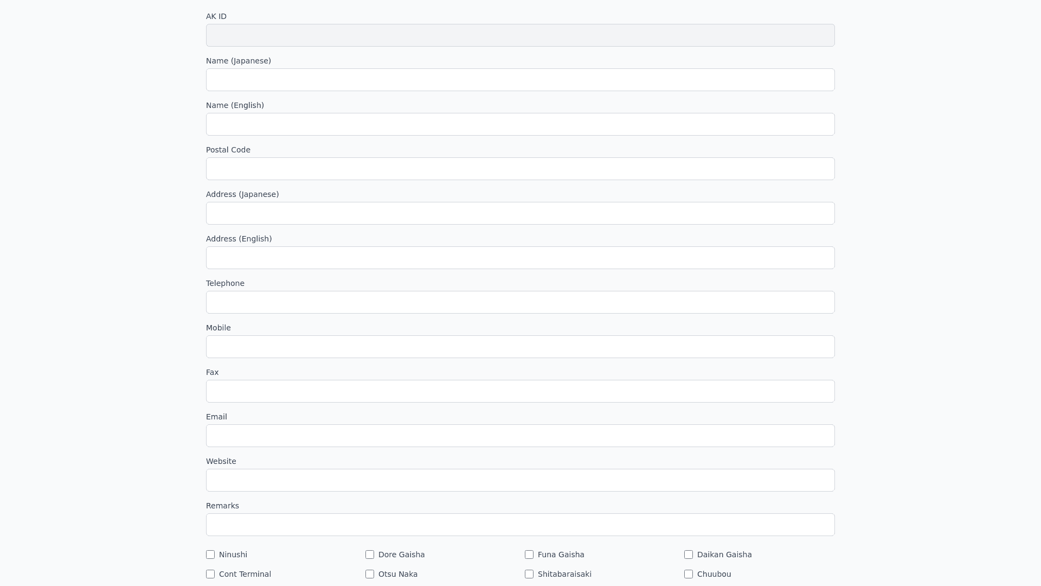Click the Telephone input box

coord(520,302)
